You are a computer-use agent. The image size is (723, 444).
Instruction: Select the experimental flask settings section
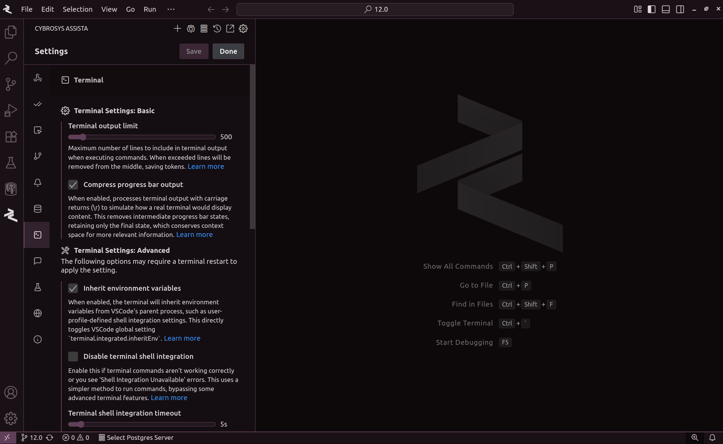point(37,287)
